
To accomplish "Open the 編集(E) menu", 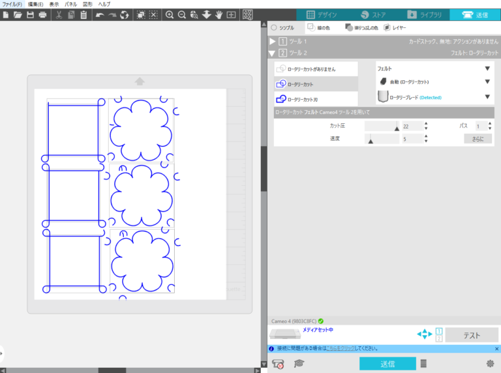I will click(35, 4).
